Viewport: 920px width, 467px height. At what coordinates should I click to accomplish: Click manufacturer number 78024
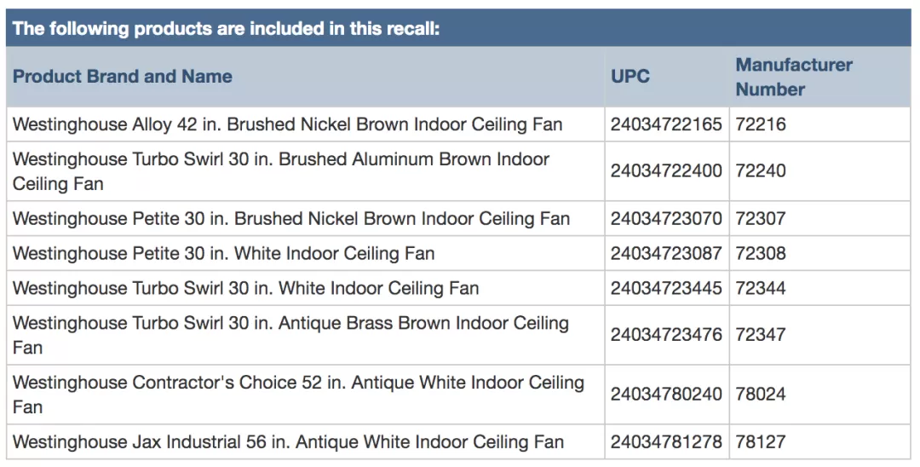point(761,394)
